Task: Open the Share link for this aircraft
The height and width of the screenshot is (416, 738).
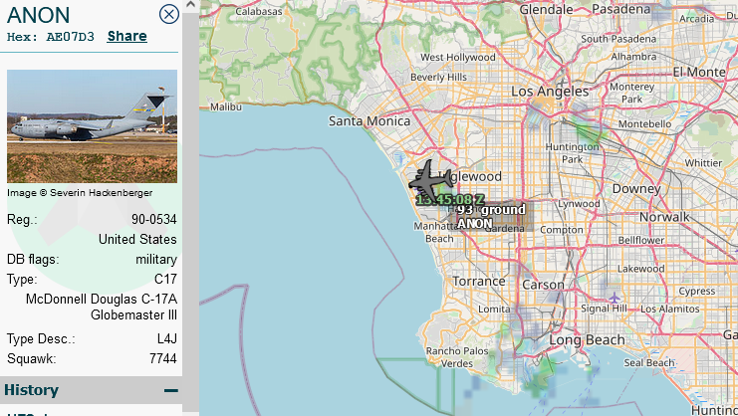Action: click(x=127, y=36)
